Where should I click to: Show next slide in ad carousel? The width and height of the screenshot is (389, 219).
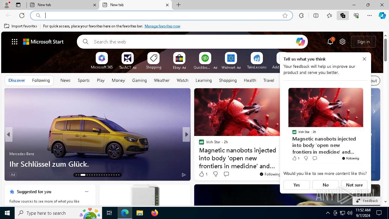pyautogui.click(x=186, y=134)
